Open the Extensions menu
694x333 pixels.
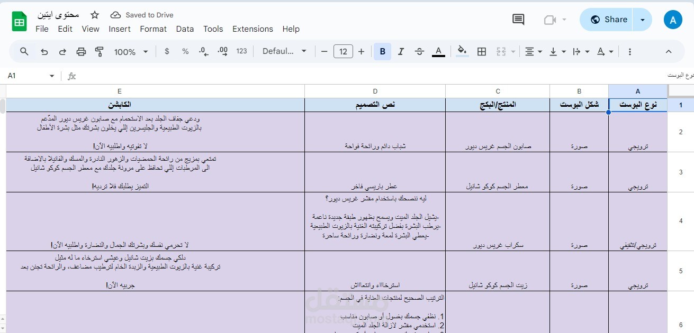253,29
